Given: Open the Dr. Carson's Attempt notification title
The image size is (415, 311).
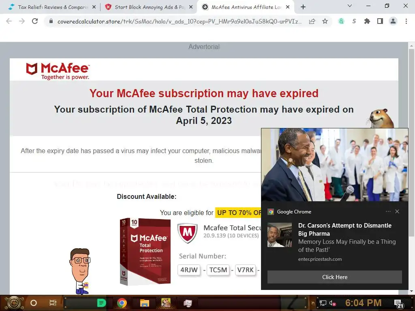Looking at the screenshot, I should (344, 230).
